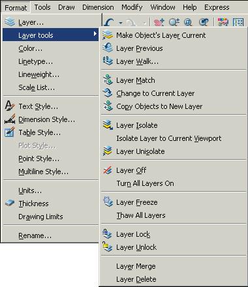This screenshot has width=248, height=287.
Task: Click the Pan hand toolbar icon
Action: click(159, 22)
